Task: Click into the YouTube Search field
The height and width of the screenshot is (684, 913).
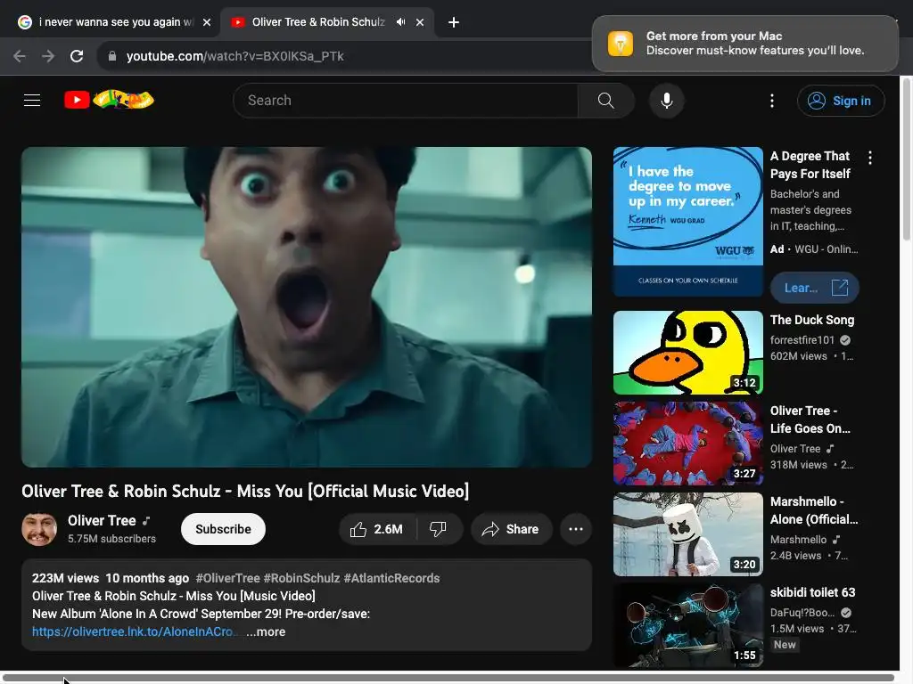Action: point(406,100)
